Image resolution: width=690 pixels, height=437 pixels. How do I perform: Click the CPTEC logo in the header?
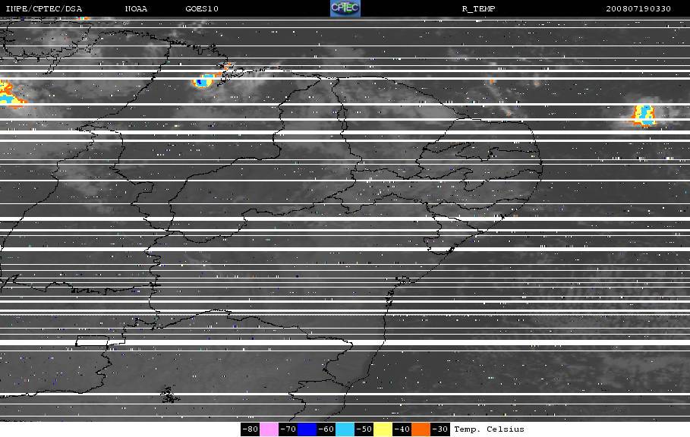point(345,8)
